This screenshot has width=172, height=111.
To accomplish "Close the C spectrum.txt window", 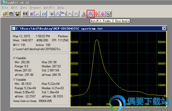I will [164, 29].
